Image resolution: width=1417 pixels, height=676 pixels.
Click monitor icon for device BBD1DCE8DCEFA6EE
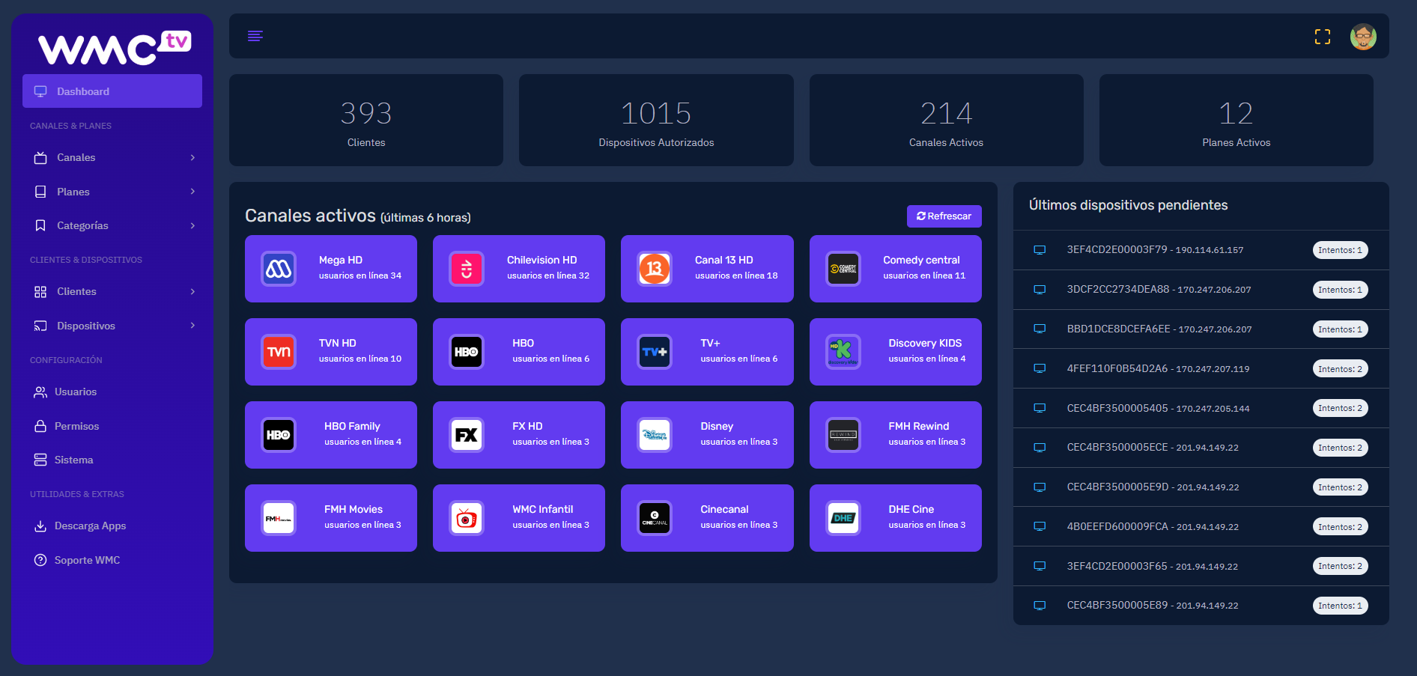coord(1040,329)
